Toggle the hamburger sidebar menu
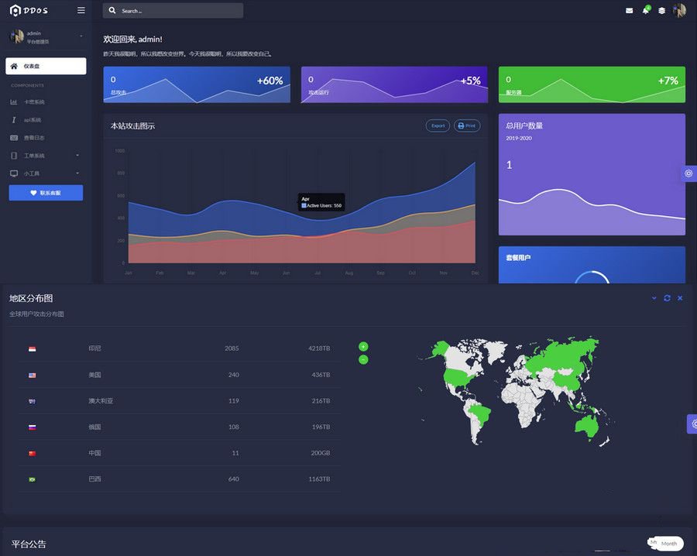The height and width of the screenshot is (556, 697). click(x=81, y=11)
